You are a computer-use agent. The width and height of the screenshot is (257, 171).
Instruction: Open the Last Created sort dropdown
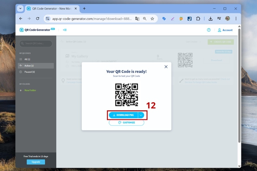(193, 42)
